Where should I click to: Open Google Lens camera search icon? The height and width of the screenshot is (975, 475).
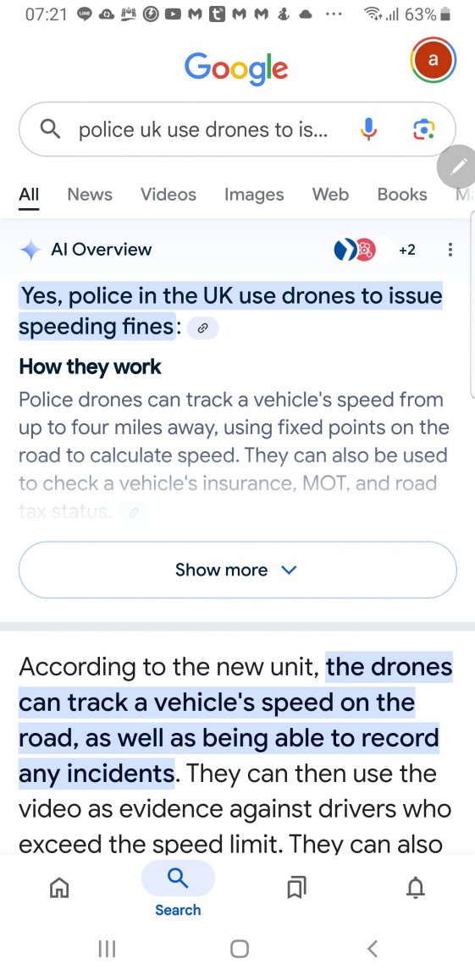(424, 129)
